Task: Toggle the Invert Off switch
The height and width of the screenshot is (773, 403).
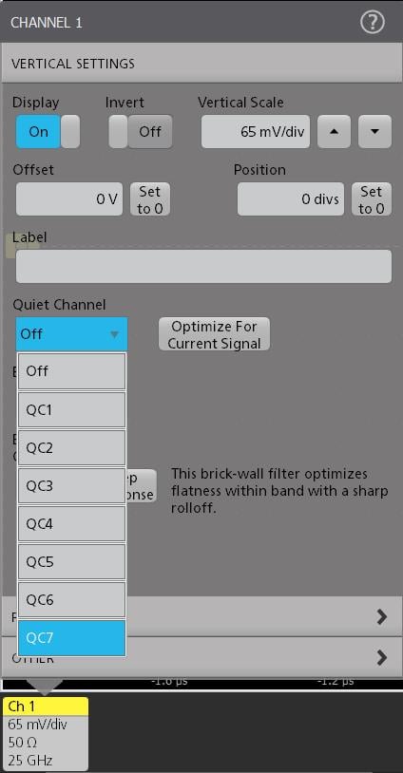Action: coord(141,132)
